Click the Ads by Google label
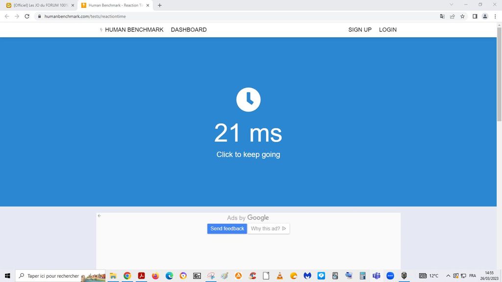 (x=248, y=218)
